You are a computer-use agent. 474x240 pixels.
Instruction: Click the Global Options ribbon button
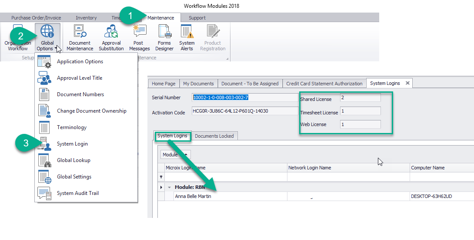[x=47, y=38]
